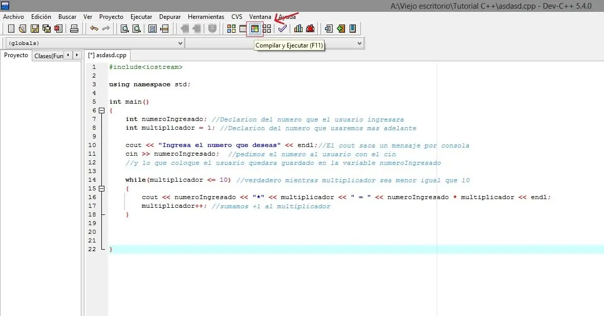The height and width of the screenshot is (316, 604).
Task: Save the file with the floppy disk icon
Action: click(x=35, y=29)
